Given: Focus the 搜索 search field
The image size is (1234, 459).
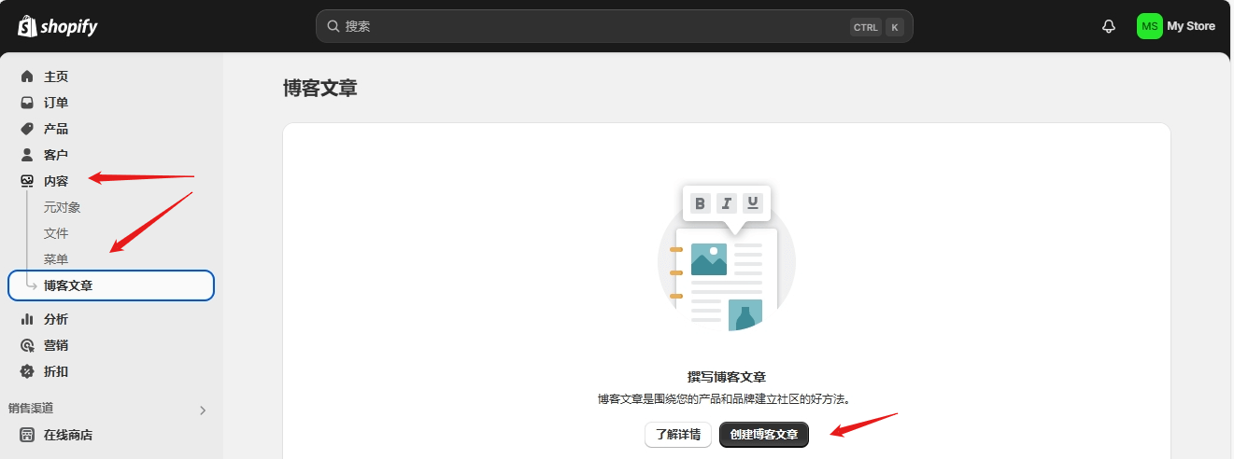Looking at the screenshot, I should coord(589,26).
